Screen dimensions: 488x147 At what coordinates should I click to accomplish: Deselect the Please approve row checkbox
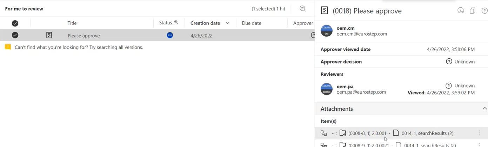point(15,35)
